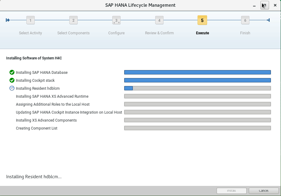Viewport: 281px width, 196px height.
Task: Select 'Installing Cockpit stack' text
Action: tap(35, 81)
